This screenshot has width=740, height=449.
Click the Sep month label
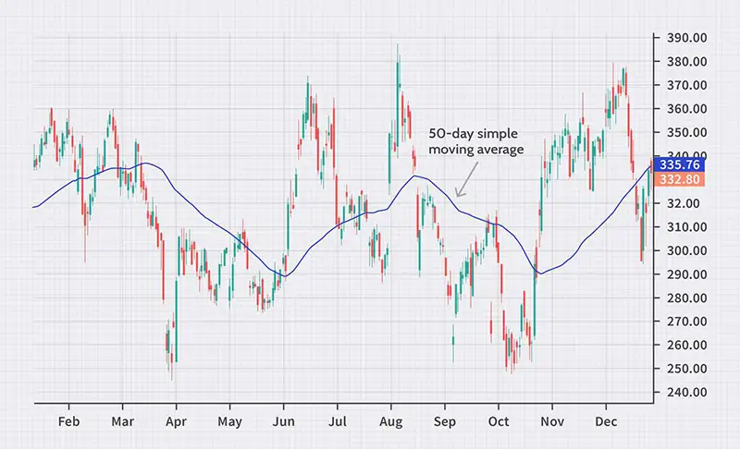pos(445,421)
